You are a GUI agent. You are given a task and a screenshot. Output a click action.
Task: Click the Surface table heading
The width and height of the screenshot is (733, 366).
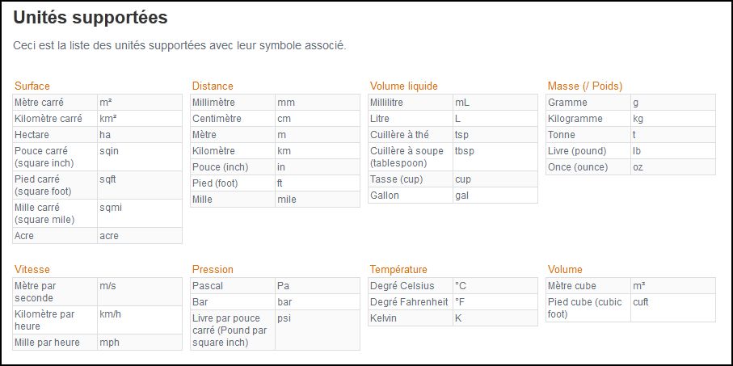(x=32, y=86)
